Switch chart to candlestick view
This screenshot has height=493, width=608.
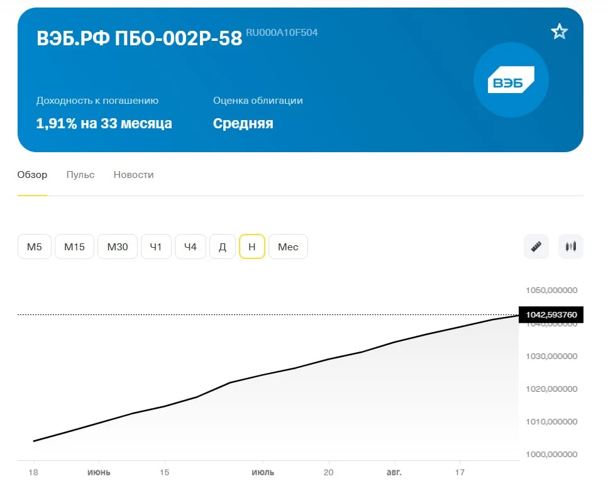570,246
